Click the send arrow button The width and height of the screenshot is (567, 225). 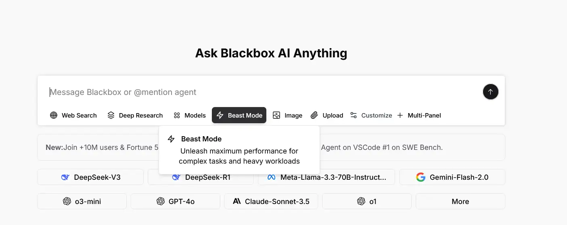point(490,92)
